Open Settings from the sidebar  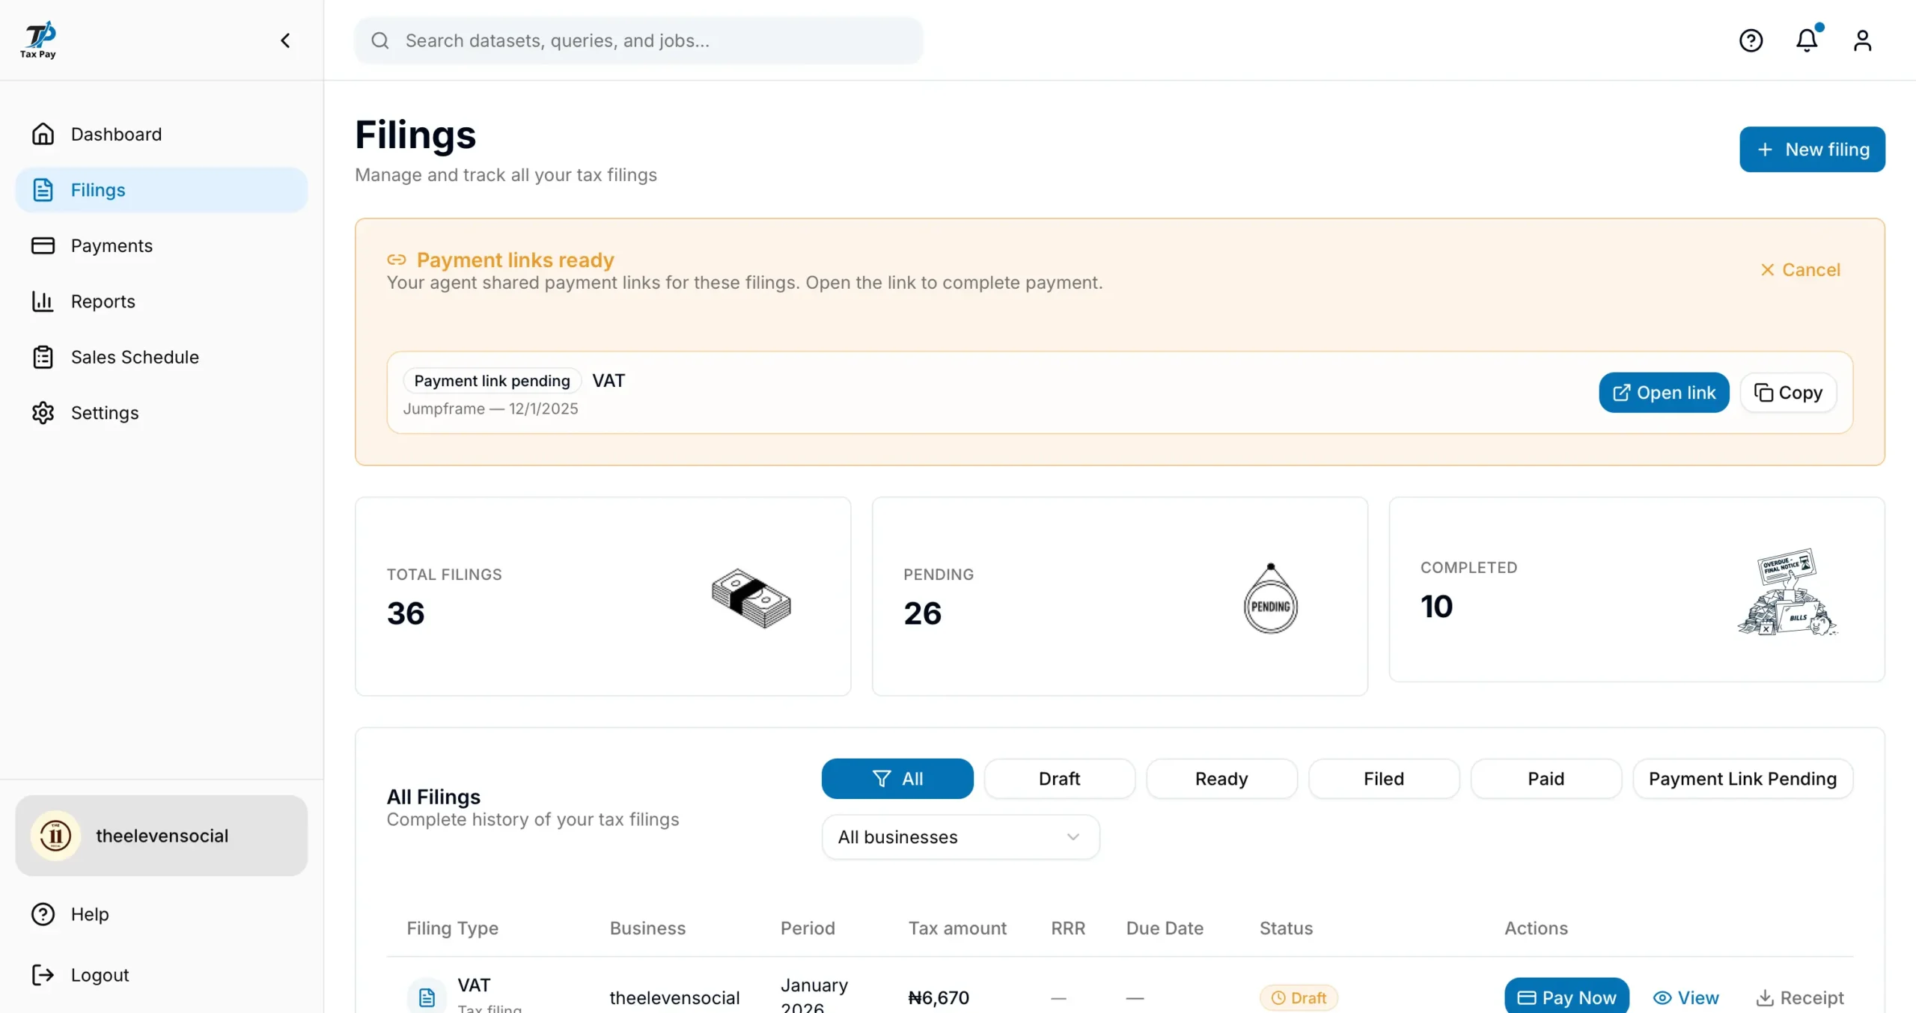[105, 413]
